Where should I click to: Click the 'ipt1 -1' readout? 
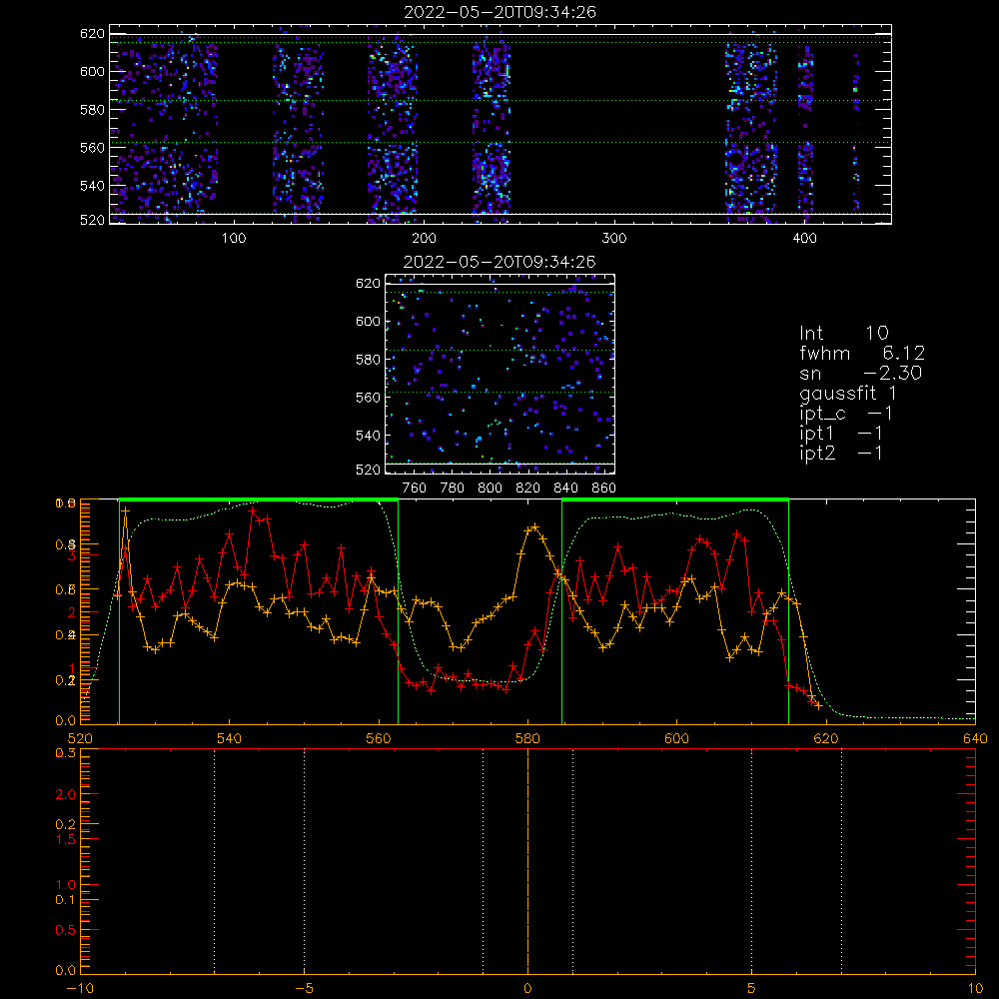[841, 434]
